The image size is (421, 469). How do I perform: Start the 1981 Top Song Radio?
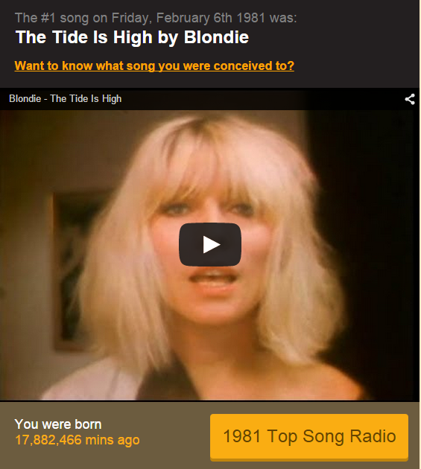point(309,436)
